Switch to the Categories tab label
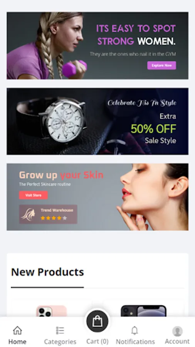Image resolution: width=195 pixels, height=347 pixels. (60, 342)
